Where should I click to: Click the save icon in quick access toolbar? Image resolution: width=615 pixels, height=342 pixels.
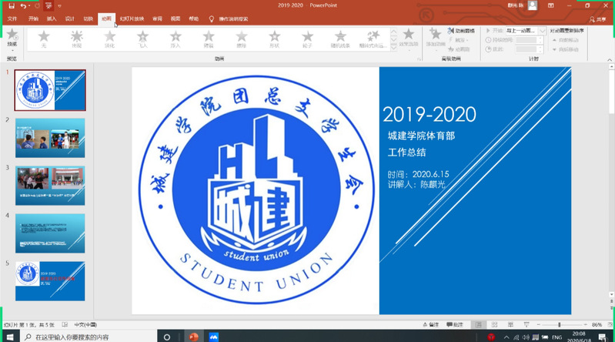click(12, 5)
